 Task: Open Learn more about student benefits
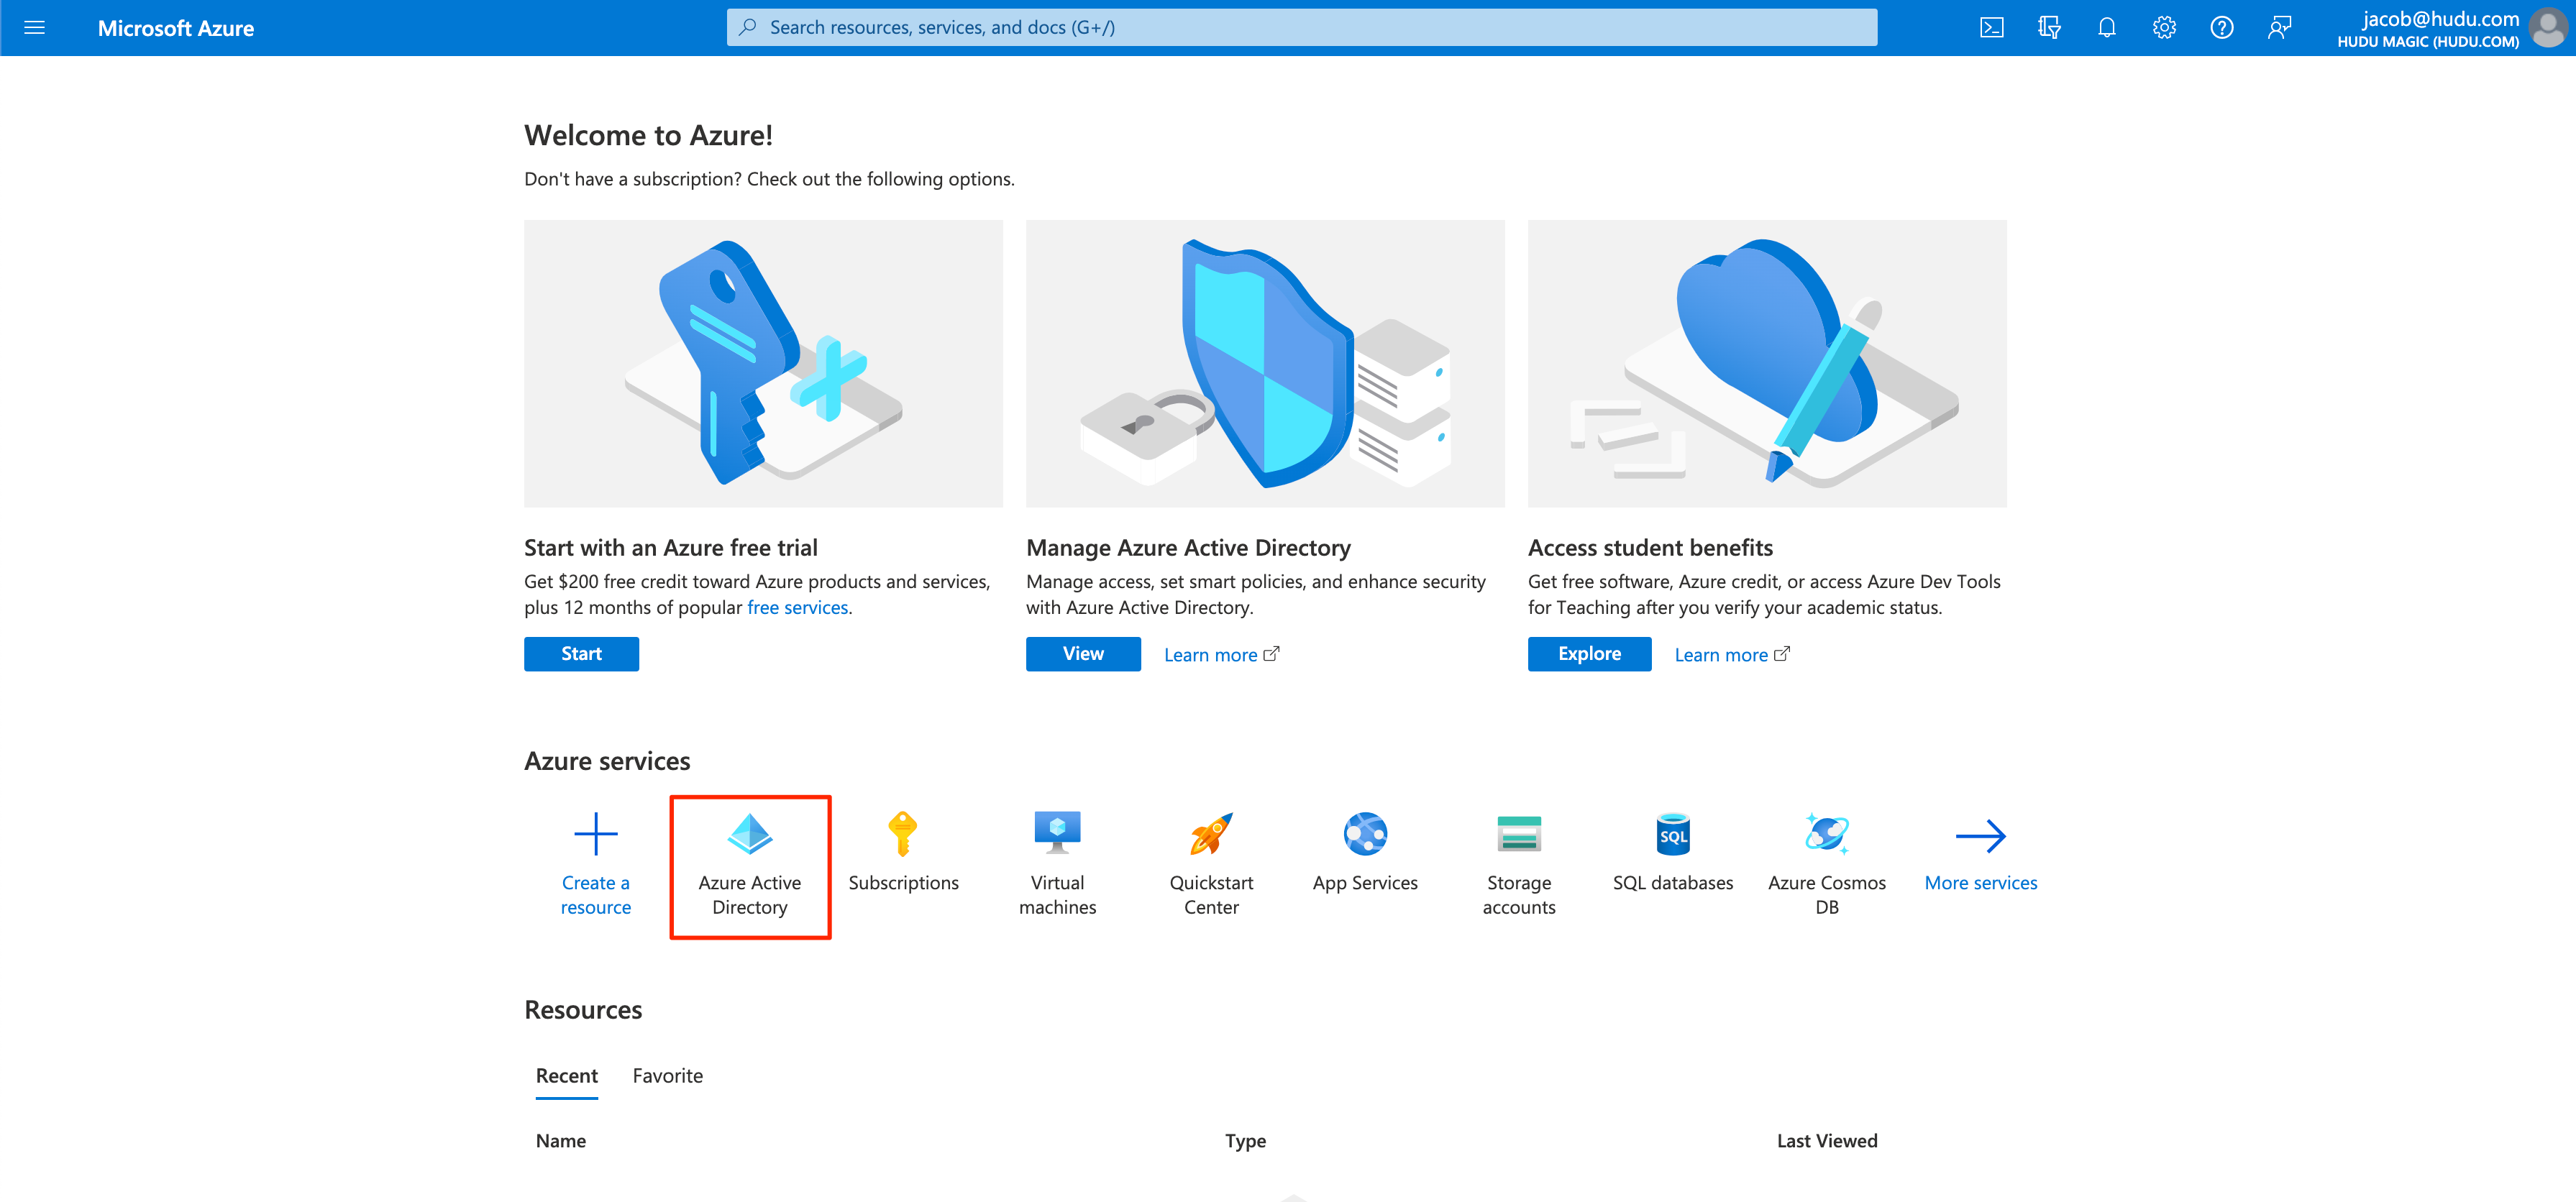click(1732, 655)
